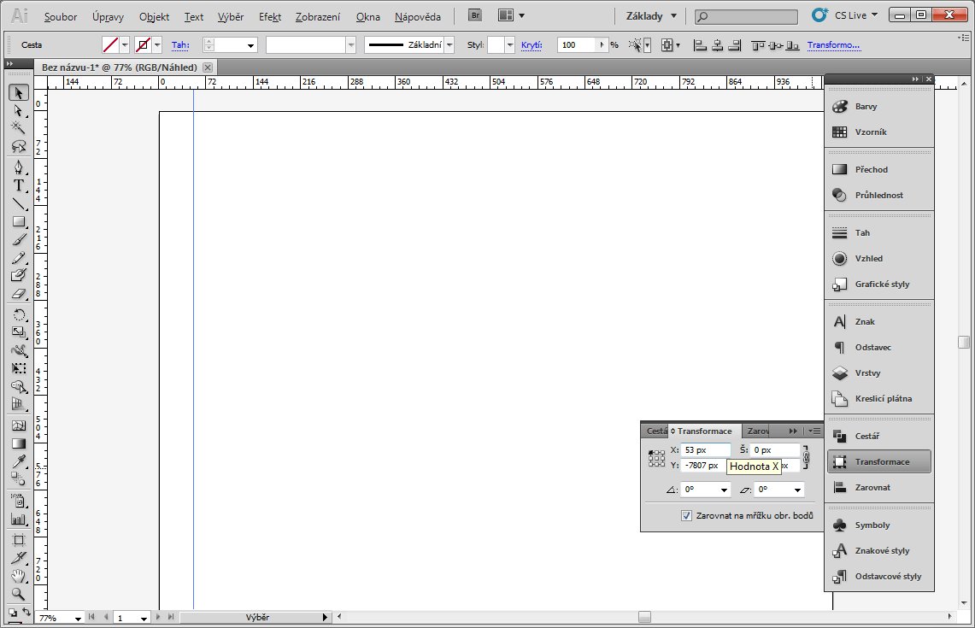Open the Vrstvy (Layers) panel
Screen dimensions: 975x628
tap(879, 373)
